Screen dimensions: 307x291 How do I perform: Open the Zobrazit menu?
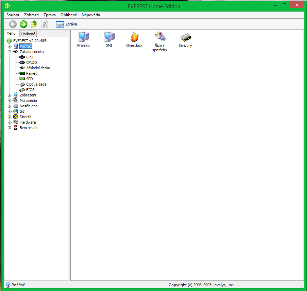[31, 15]
